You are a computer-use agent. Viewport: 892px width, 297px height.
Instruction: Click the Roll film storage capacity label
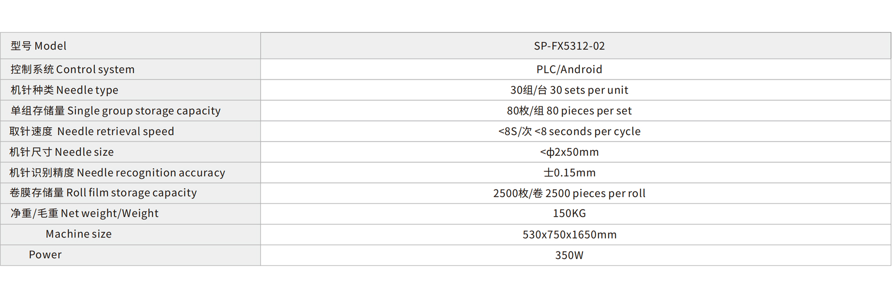[x=103, y=193]
